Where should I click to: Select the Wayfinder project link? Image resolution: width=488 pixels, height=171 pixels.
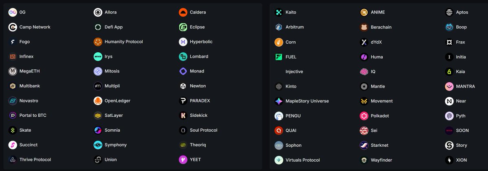pyautogui.click(x=376, y=160)
